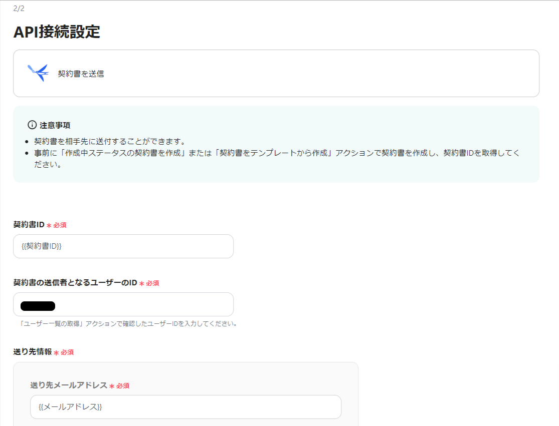The image size is (559, 426).
Task: Focus the 契約書ID input field
Action: point(123,246)
